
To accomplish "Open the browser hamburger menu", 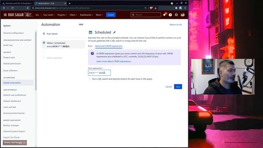I will (x=185, y=8).
